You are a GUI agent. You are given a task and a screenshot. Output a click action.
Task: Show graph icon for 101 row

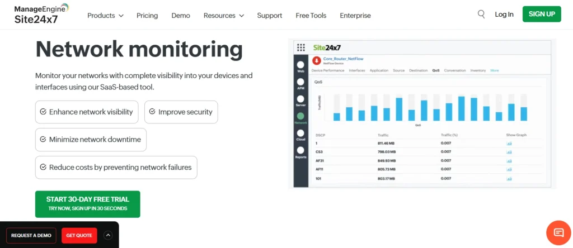click(x=509, y=179)
